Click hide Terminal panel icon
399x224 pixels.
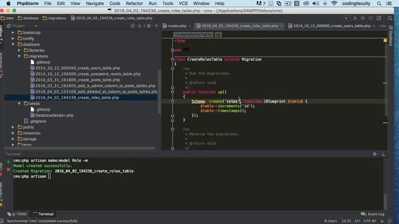(383, 154)
